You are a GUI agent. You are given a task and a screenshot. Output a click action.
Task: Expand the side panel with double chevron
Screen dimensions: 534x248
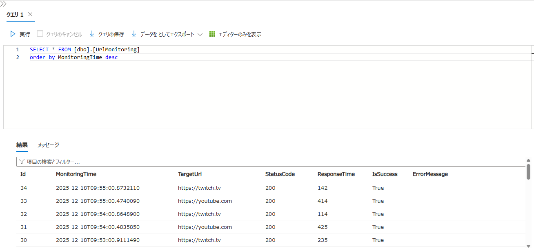(x=3, y=4)
